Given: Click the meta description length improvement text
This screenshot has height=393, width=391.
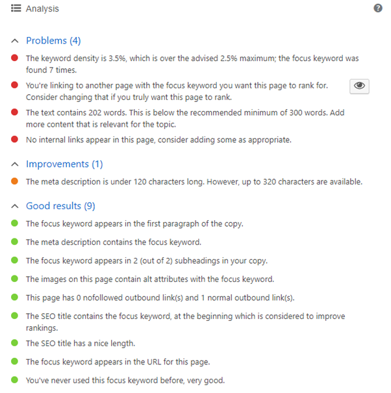Looking at the screenshot, I should pyautogui.click(x=194, y=182).
